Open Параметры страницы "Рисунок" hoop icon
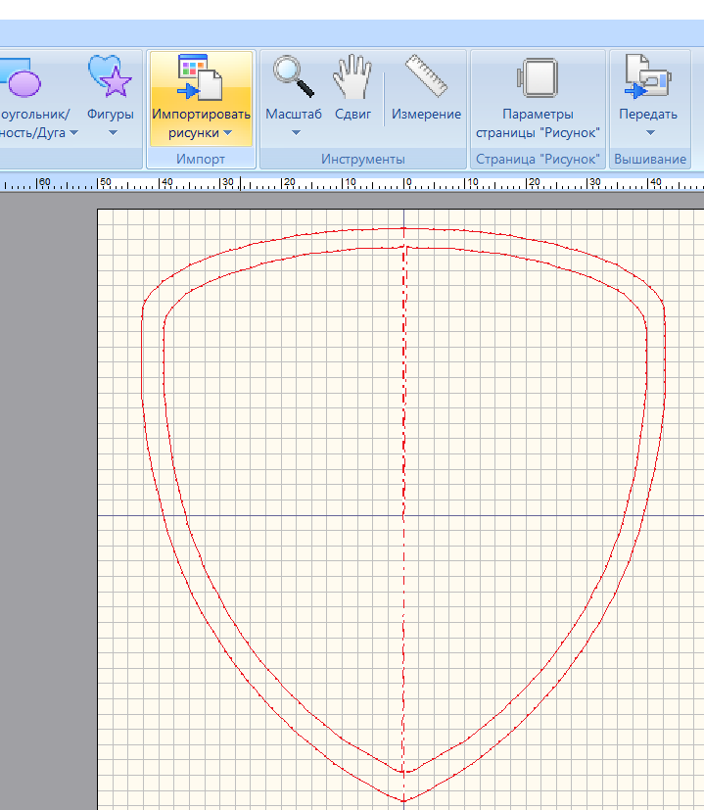This screenshot has width=704, height=810. point(537,78)
